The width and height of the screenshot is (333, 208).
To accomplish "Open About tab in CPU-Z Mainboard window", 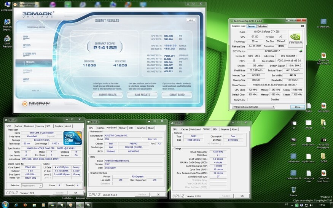I will 151,128.
